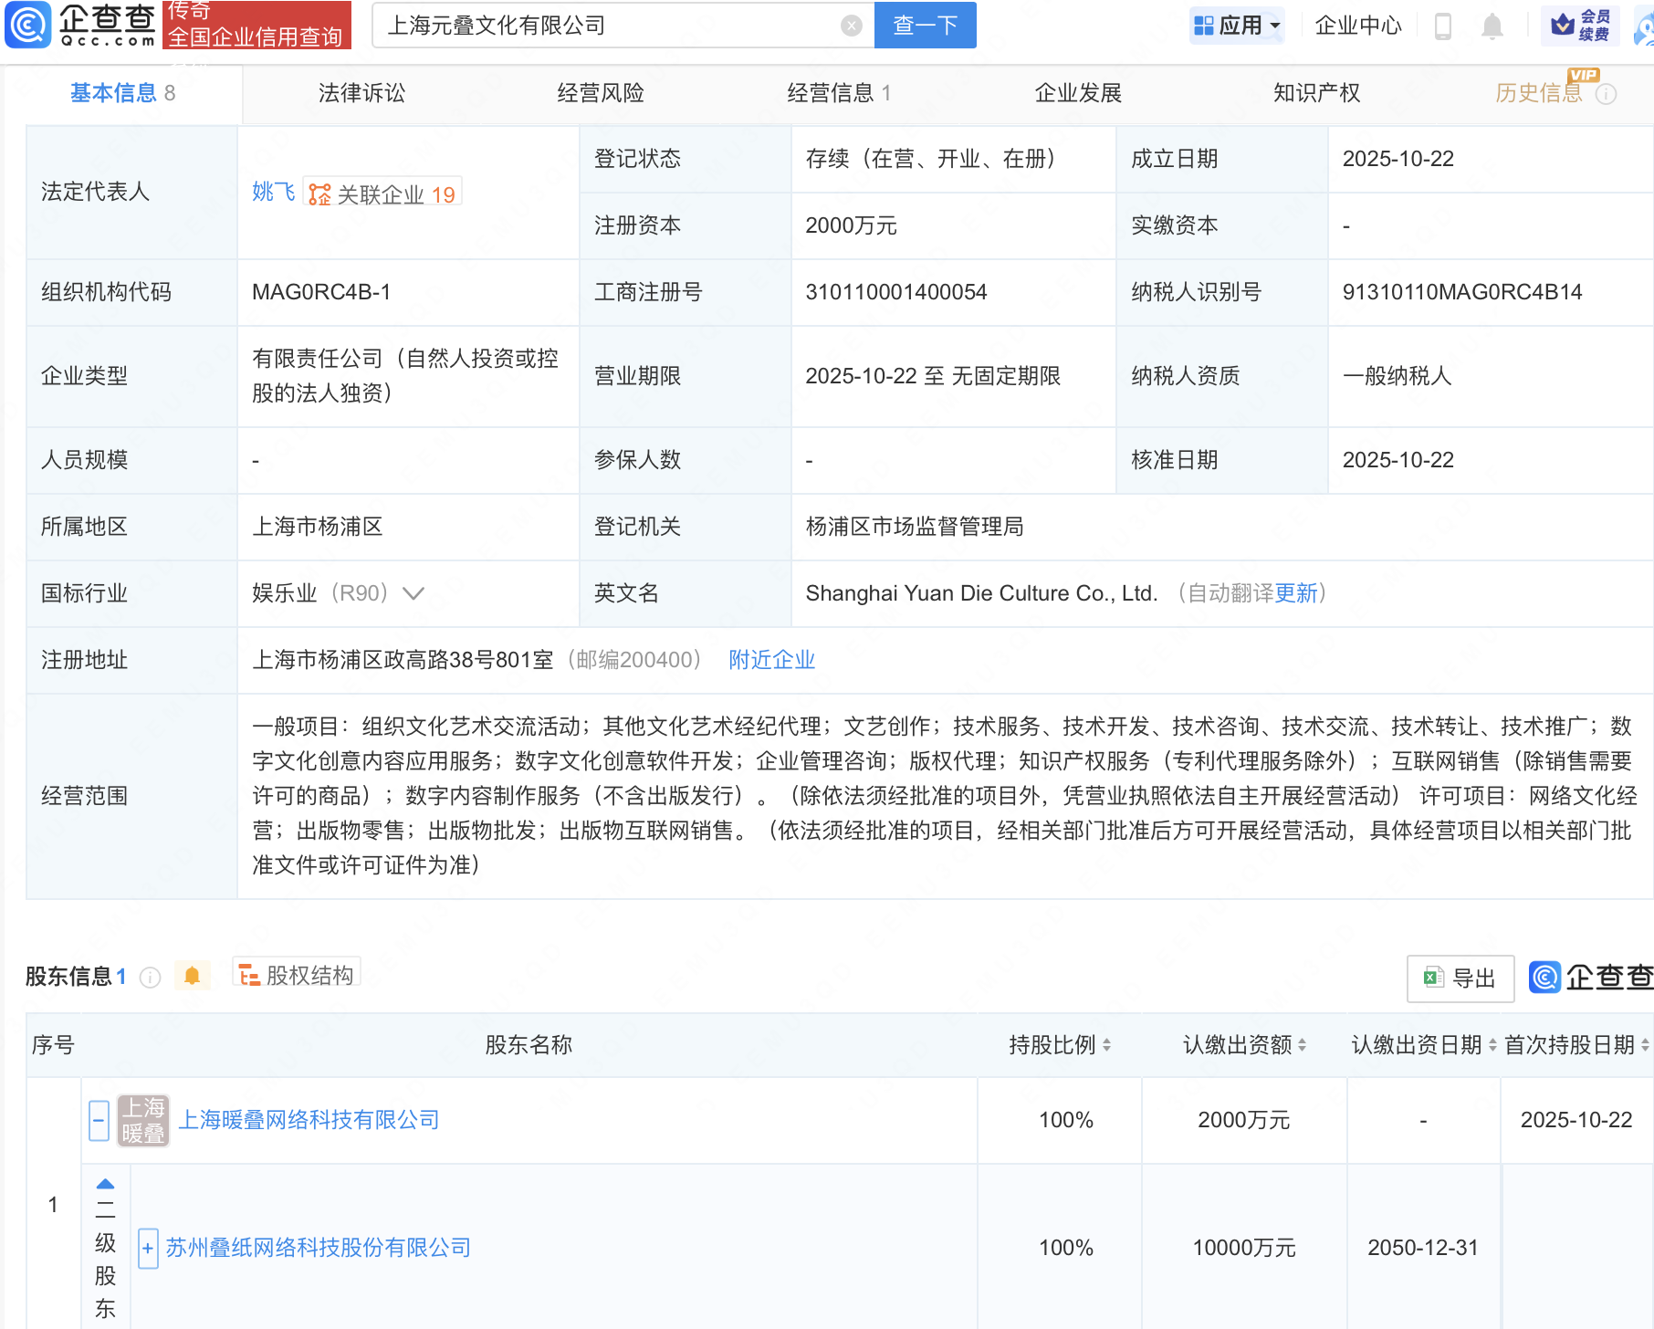1654x1329 pixels.
Task: Collapse 上海暖叠网络科技 shareholder row
Action: click(x=99, y=1120)
